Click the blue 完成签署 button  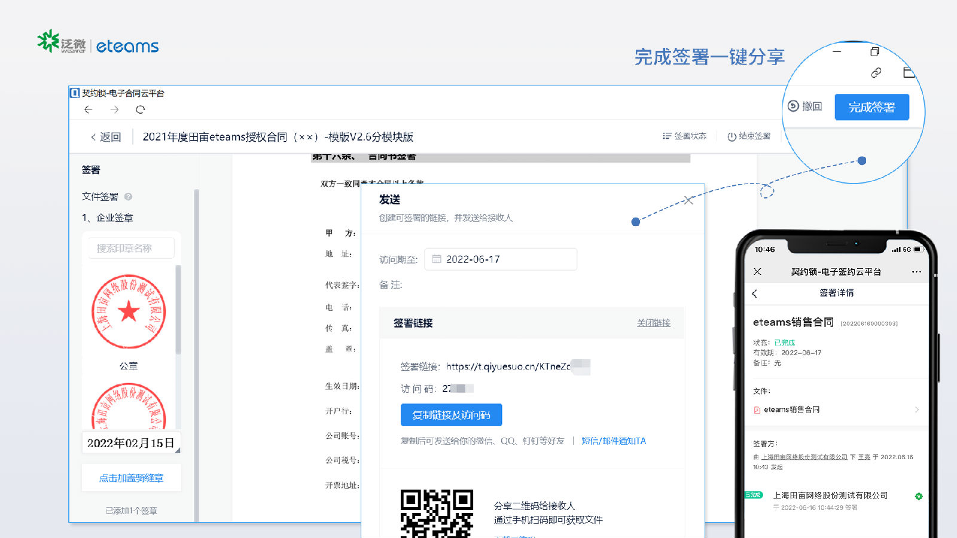click(x=871, y=107)
